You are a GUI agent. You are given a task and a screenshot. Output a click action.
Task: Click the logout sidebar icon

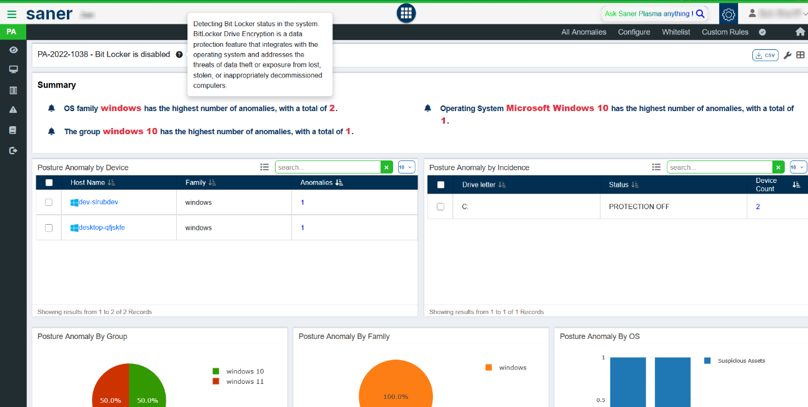[13, 150]
